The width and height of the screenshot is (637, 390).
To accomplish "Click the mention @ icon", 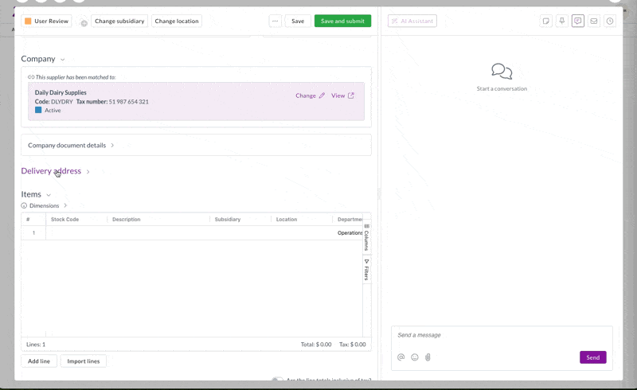I will pyautogui.click(x=401, y=357).
